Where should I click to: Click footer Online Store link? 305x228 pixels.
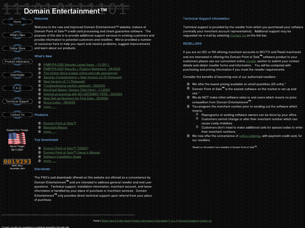(x=123, y=221)
